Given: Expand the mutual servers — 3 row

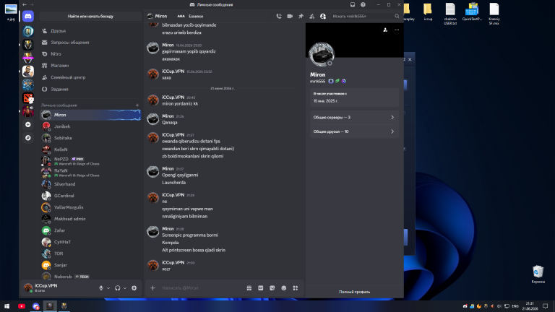Looking at the screenshot, I should point(354,118).
